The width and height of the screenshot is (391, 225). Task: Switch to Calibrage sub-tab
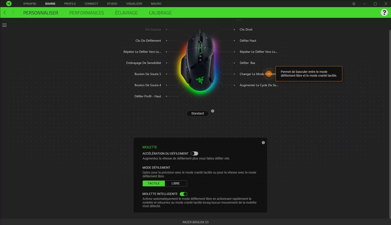click(x=160, y=13)
